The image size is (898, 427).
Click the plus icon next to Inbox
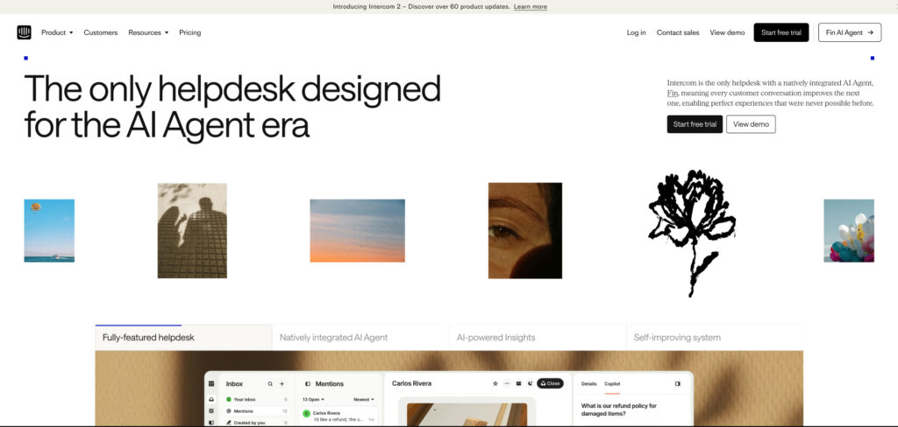click(282, 383)
